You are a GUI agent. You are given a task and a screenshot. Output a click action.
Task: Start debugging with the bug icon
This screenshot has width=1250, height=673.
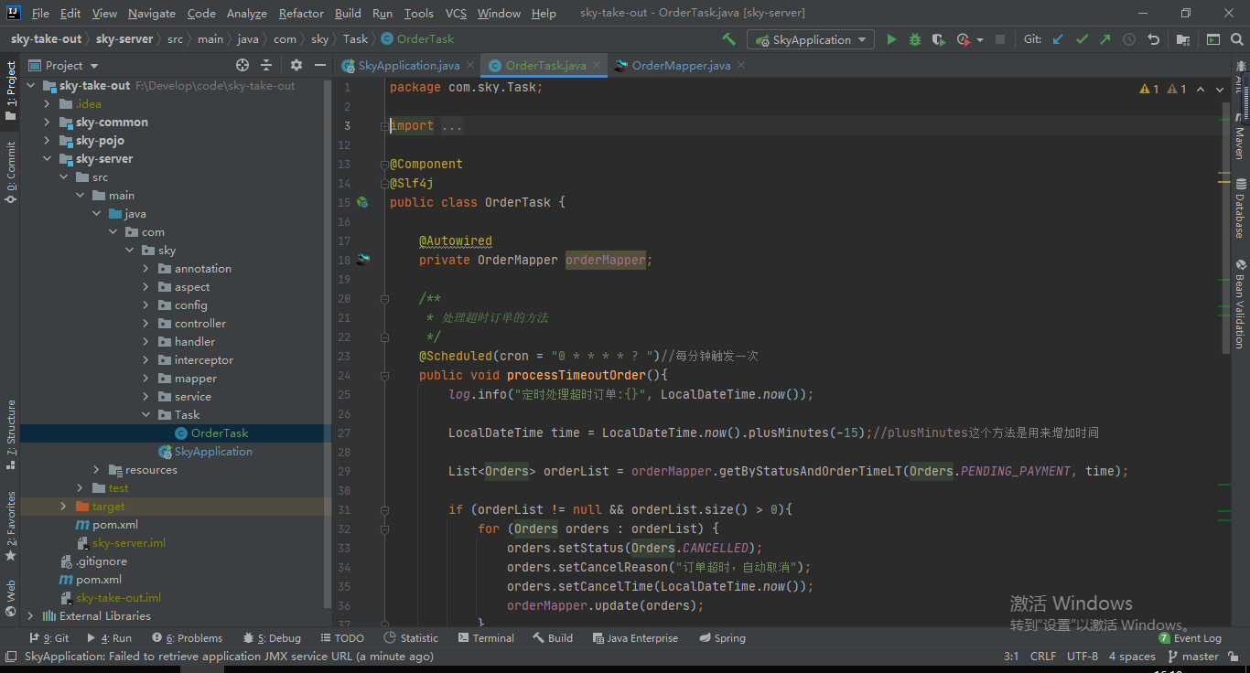[x=915, y=39]
